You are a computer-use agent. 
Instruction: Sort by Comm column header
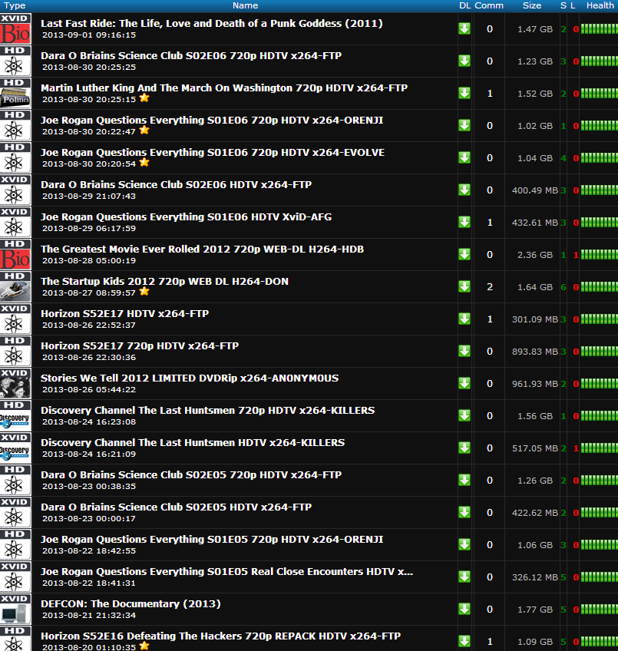point(489,5)
